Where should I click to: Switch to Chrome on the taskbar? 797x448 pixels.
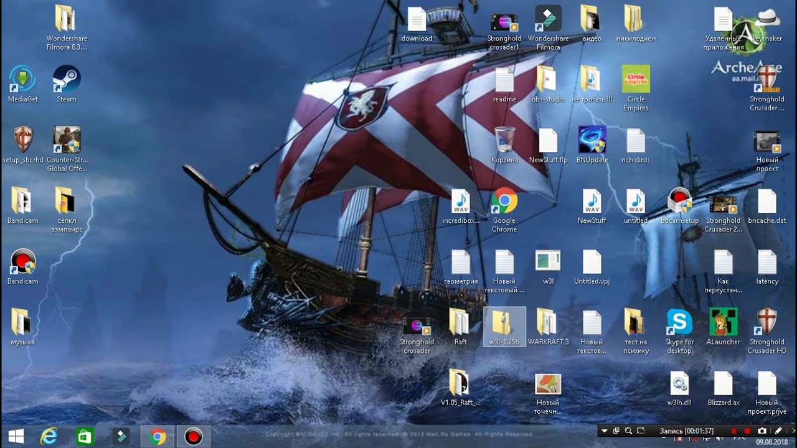coord(158,437)
